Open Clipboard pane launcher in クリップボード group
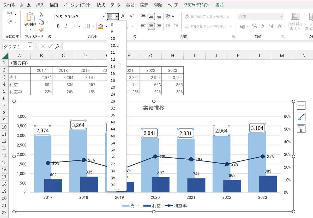313x218 pixels. point(50,37)
